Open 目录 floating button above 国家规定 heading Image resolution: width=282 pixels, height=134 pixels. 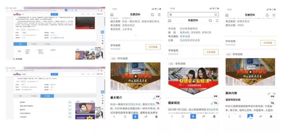216,97
